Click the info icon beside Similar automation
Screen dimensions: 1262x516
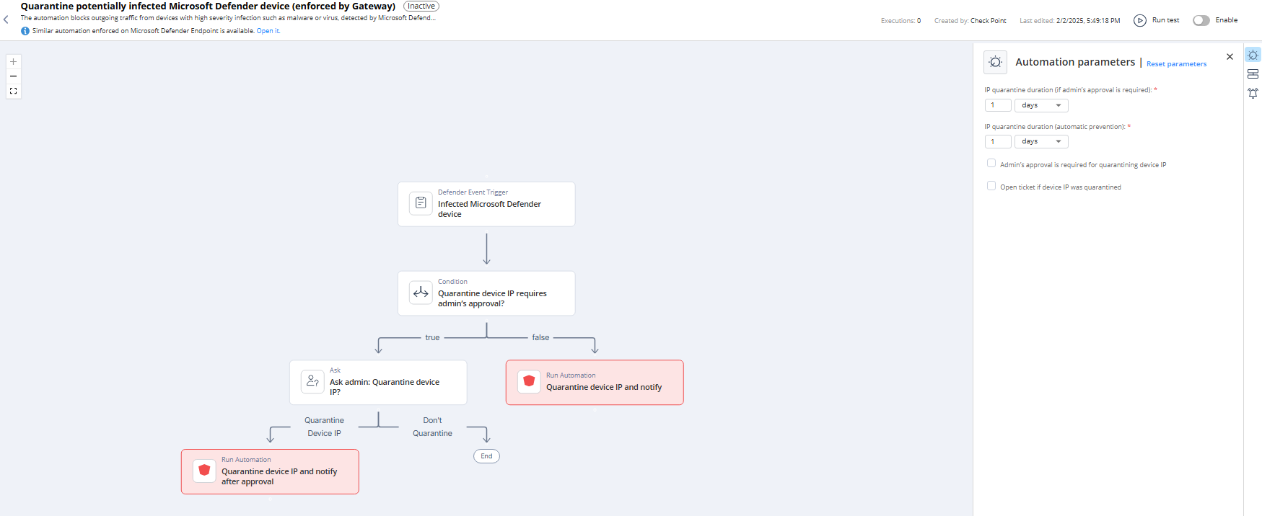pyautogui.click(x=25, y=31)
